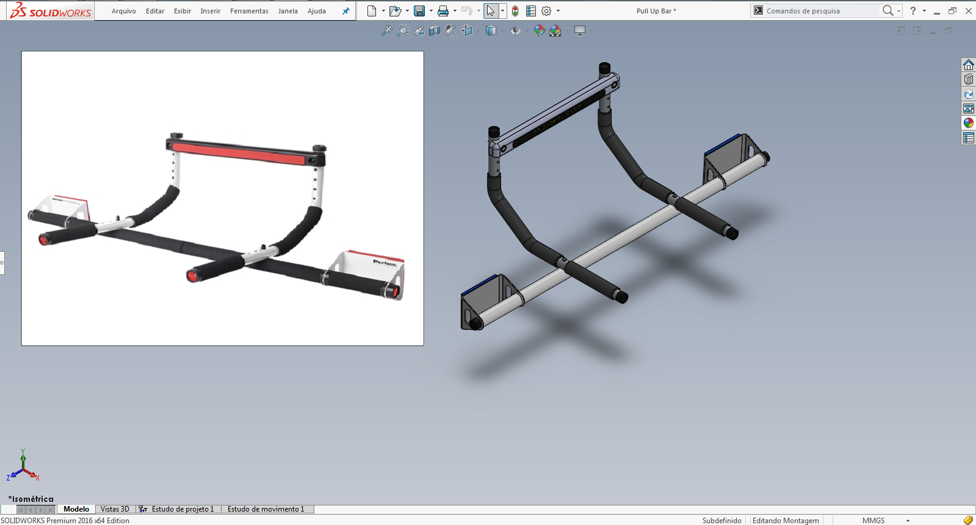The image size is (976, 525).
Task: Open the Estudo de movimento 1 tab
Action: click(x=266, y=509)
